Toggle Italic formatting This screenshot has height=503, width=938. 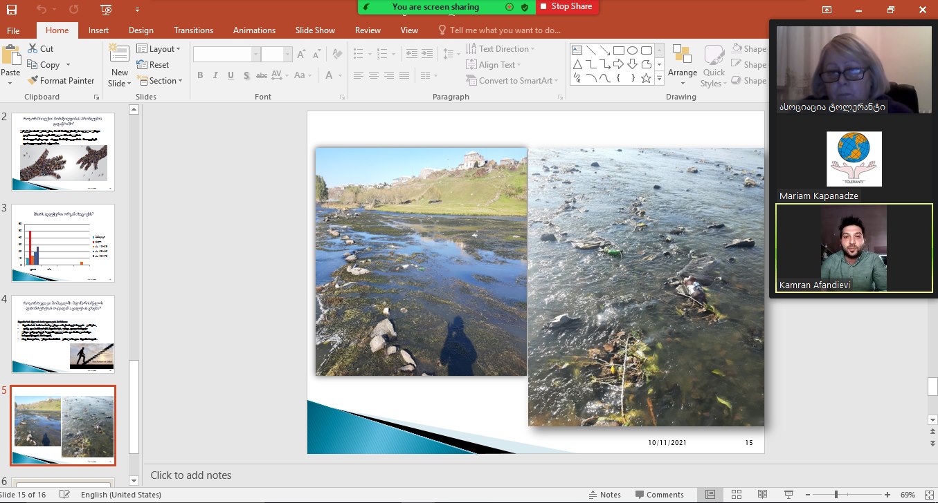click(x=215, y=75)
